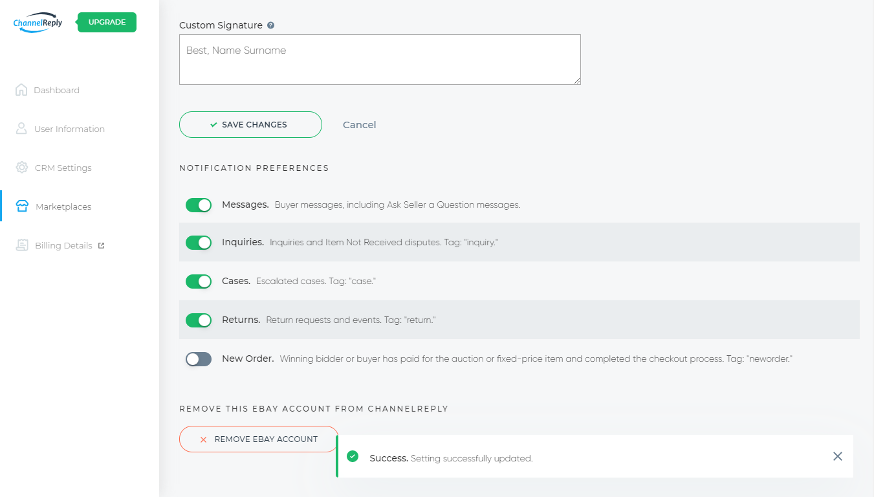Go to Dashboard in the sidebar

coord(56,90)
